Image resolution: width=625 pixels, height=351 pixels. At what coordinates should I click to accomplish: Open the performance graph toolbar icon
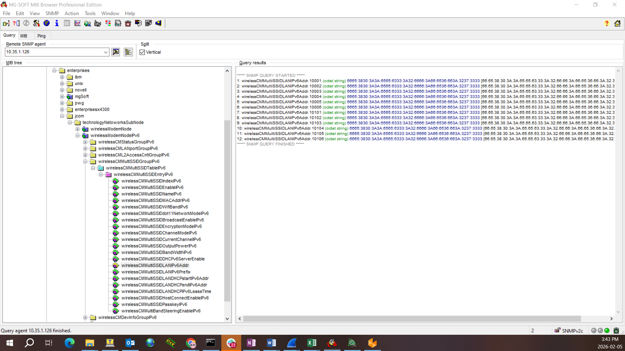[x=77, y=23]
